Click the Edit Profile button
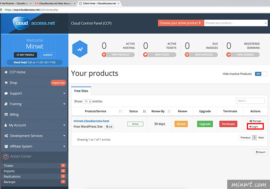 pyautogui.click(x=25, y=55)
